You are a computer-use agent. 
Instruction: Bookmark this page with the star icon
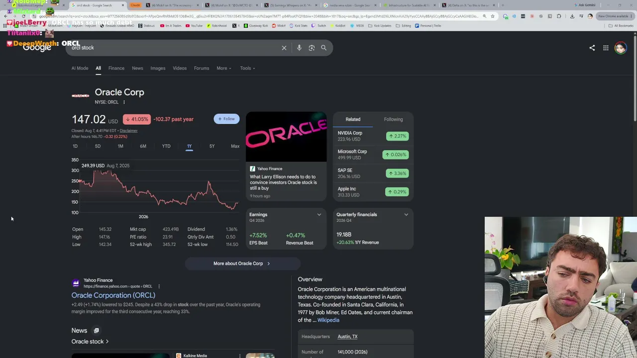coord(493,16)
